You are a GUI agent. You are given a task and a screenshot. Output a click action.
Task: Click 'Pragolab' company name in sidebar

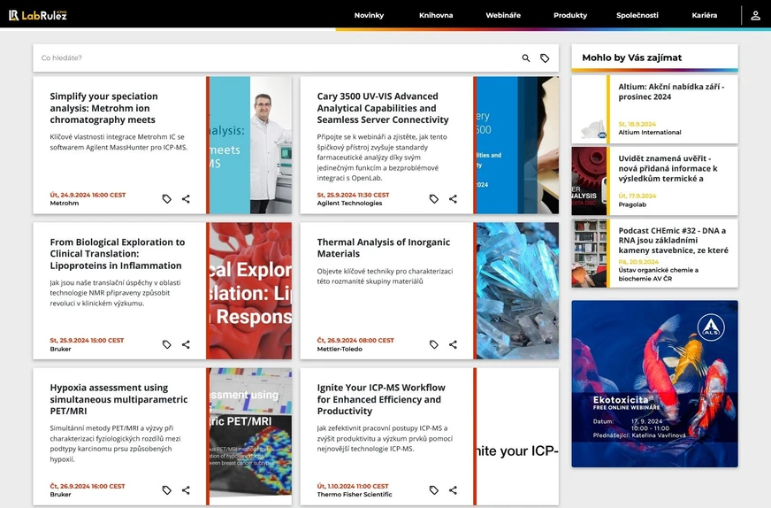pyautogui.click(x=632, y=204)
